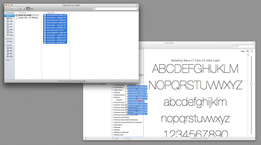
Task: Switch Finder to Cover Flow view
Action: (x=32, y=9)
